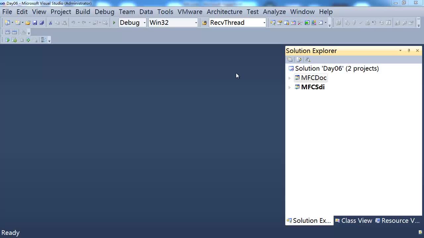Open Solution Explorer from the standard toolbar icon
424x238 pixels.
[x=273, y=23]
